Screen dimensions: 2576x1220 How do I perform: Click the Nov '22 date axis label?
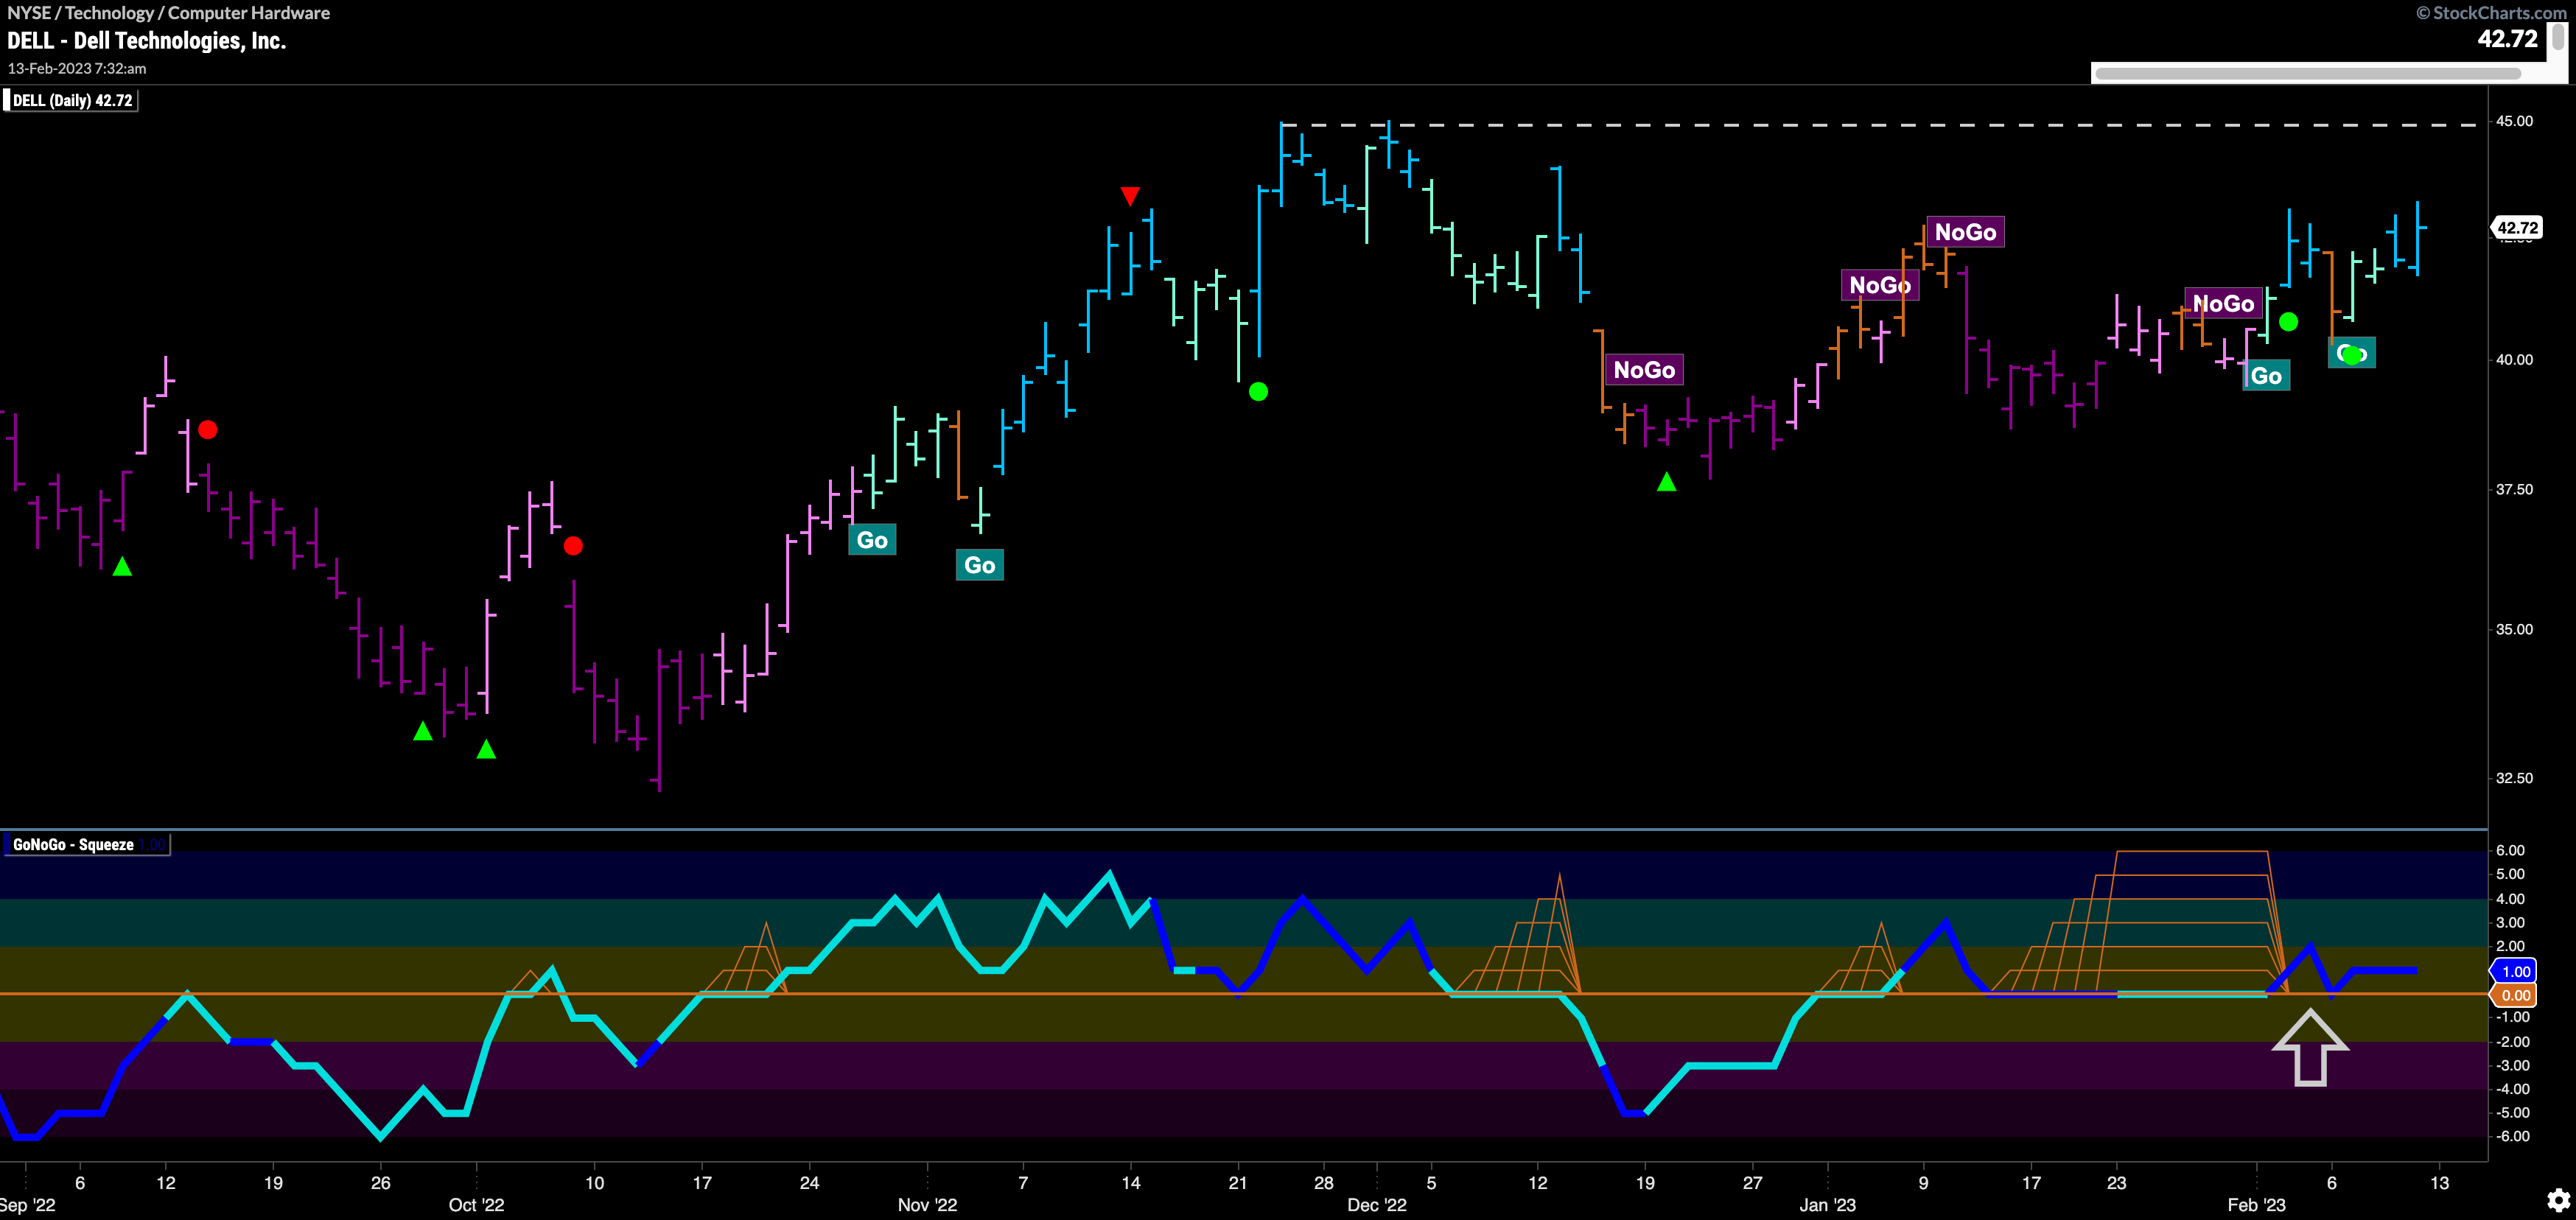point(927,1205)
